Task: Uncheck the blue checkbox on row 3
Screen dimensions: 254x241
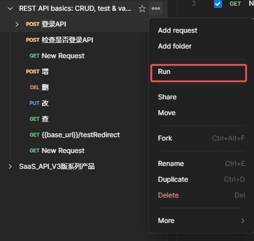Action: (x=218, y=4)
